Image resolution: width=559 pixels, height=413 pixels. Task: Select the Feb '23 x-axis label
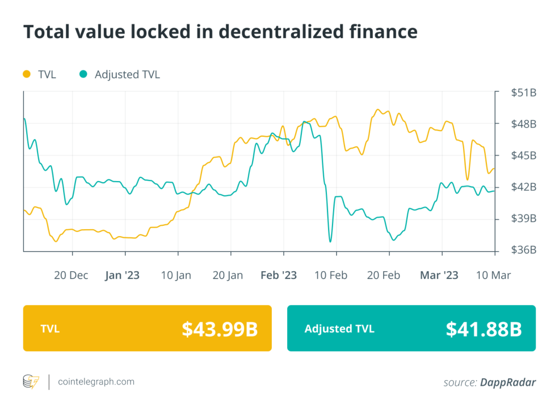[x=278, y=275]
